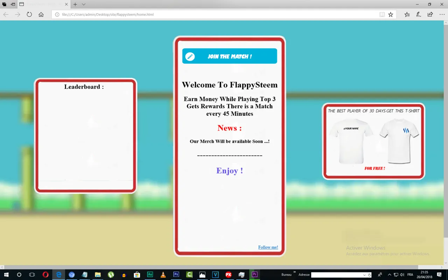The height and width of the screenshot is (280, 448).
Task: Launch Opera from the taskbar
Action: (45, 275)
